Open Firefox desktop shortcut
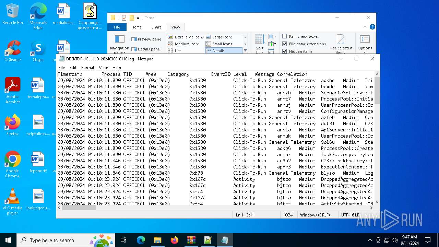This screenshot has width=439, height=247. click(13, 125)
